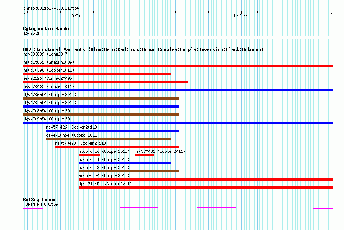Open the nsv570426 (Cooper2011) label
Viewport: 344px width, 230px height.
click(x=72, y=127)
